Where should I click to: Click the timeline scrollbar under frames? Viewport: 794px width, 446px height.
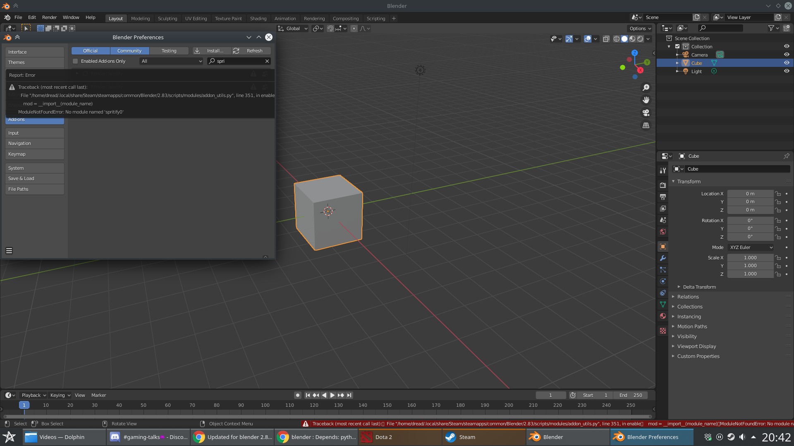(x=327, y=417)
